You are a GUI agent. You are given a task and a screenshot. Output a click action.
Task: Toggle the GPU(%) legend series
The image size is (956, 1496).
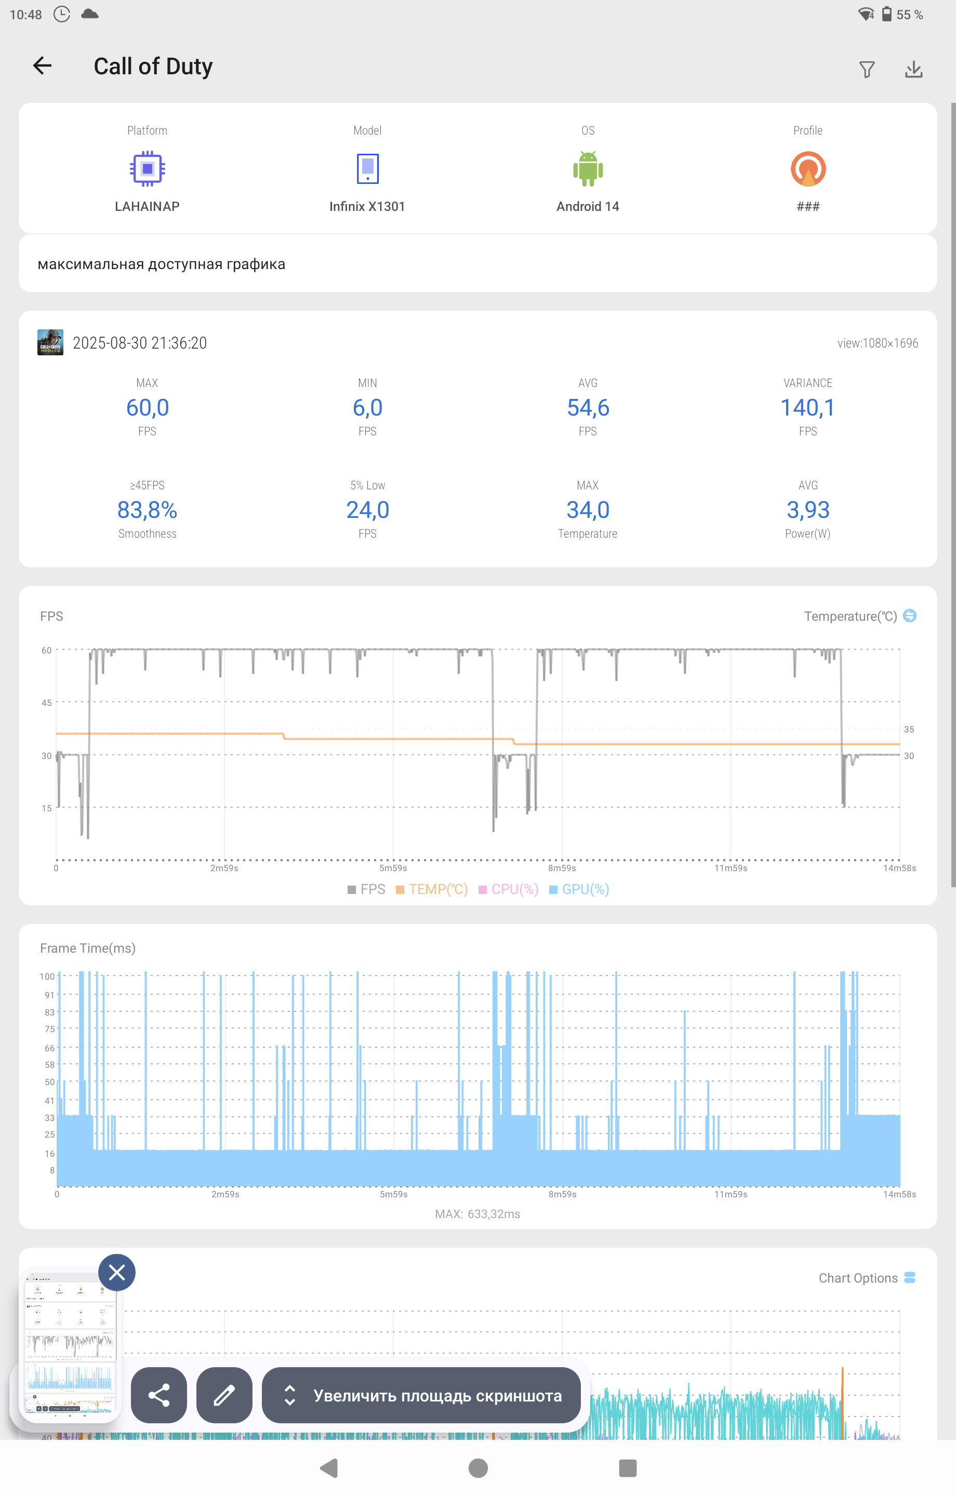point(579,889)
